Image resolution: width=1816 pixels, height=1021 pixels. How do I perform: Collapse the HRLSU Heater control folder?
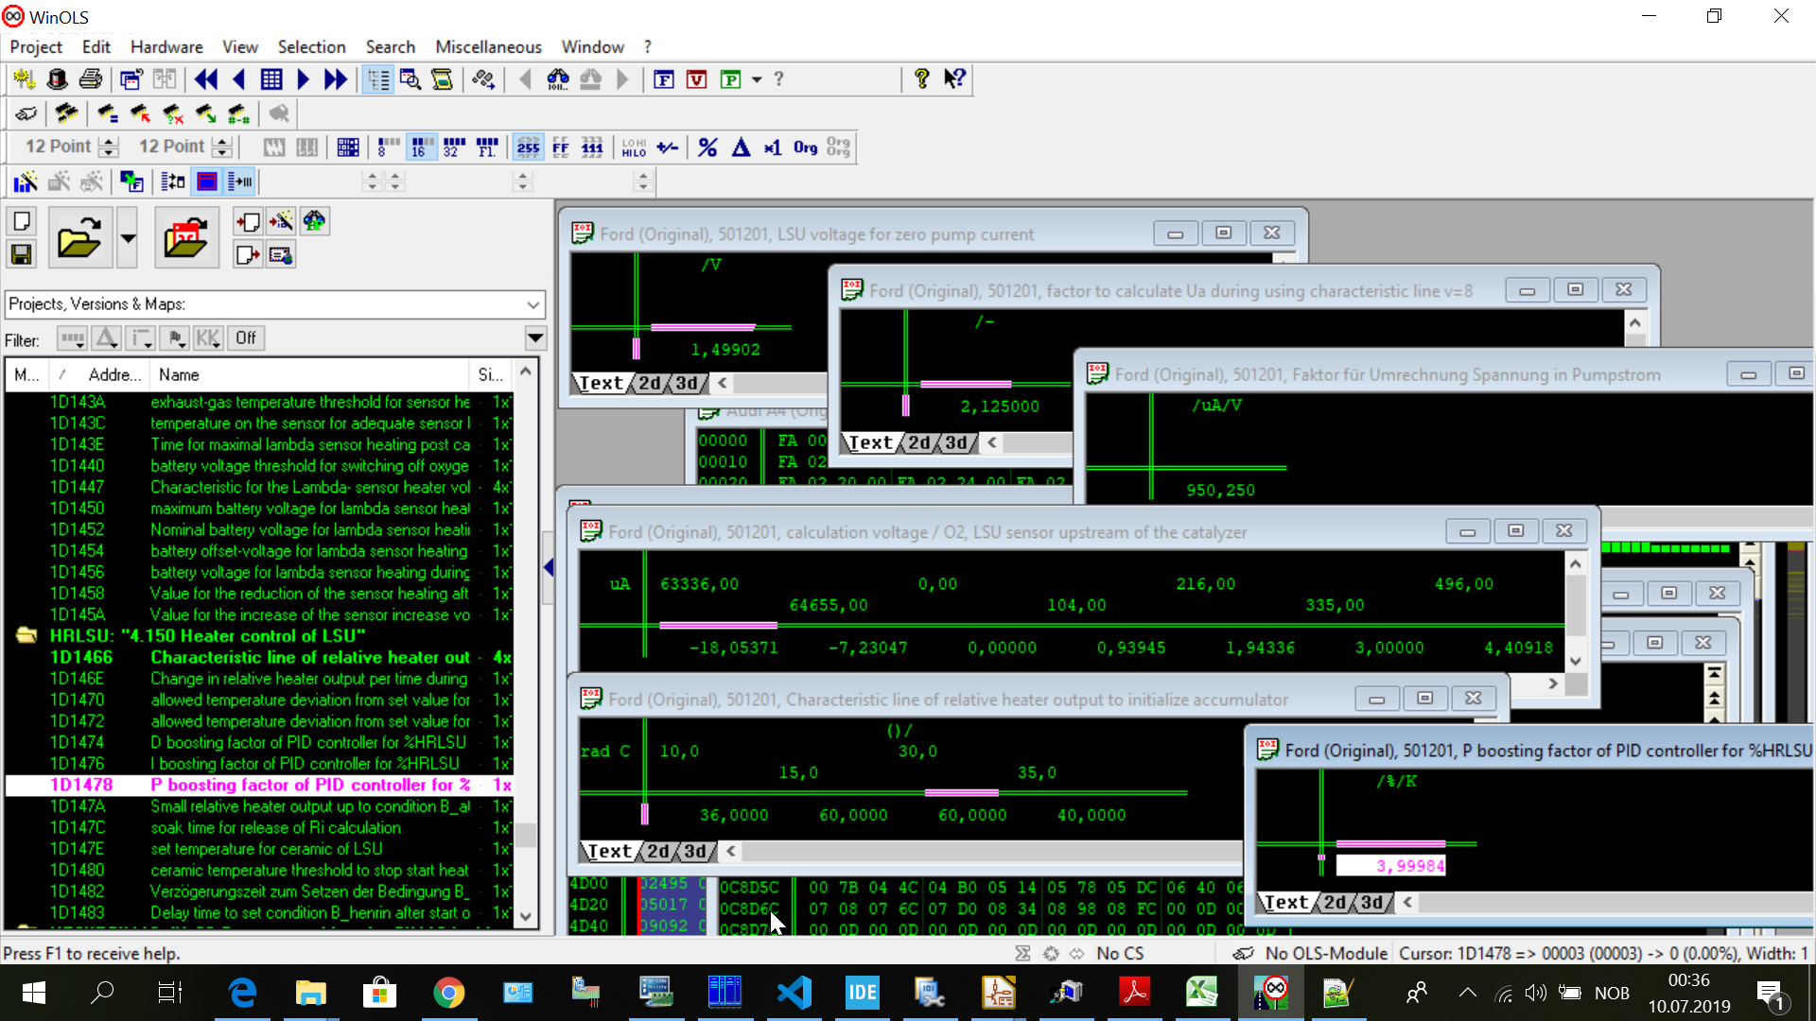pyautogui.click(x=26, y=636)
